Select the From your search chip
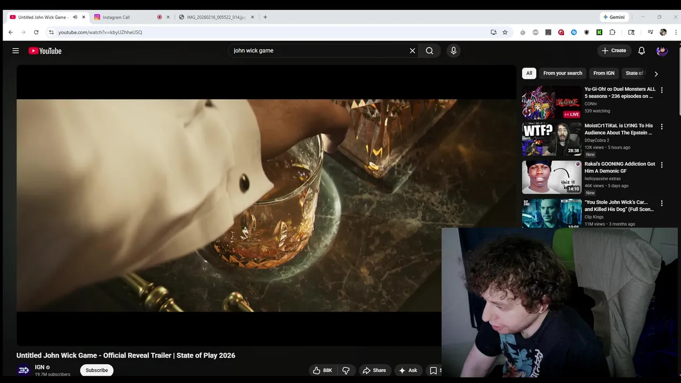The width and height of the screenshot is (681, 383). point(562,73)
